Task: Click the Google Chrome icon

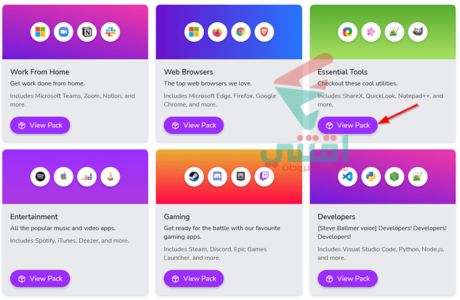Action: coord(241,32)
